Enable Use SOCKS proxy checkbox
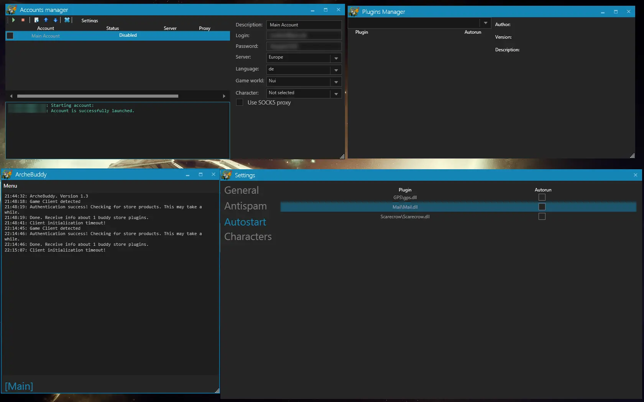 pyautogui.click(x=240, y=103)
